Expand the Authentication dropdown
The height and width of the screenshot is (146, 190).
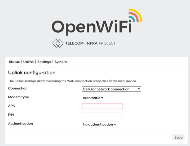point(99,124)
